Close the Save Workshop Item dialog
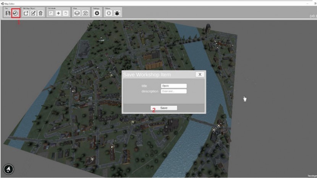 point(200,74)
